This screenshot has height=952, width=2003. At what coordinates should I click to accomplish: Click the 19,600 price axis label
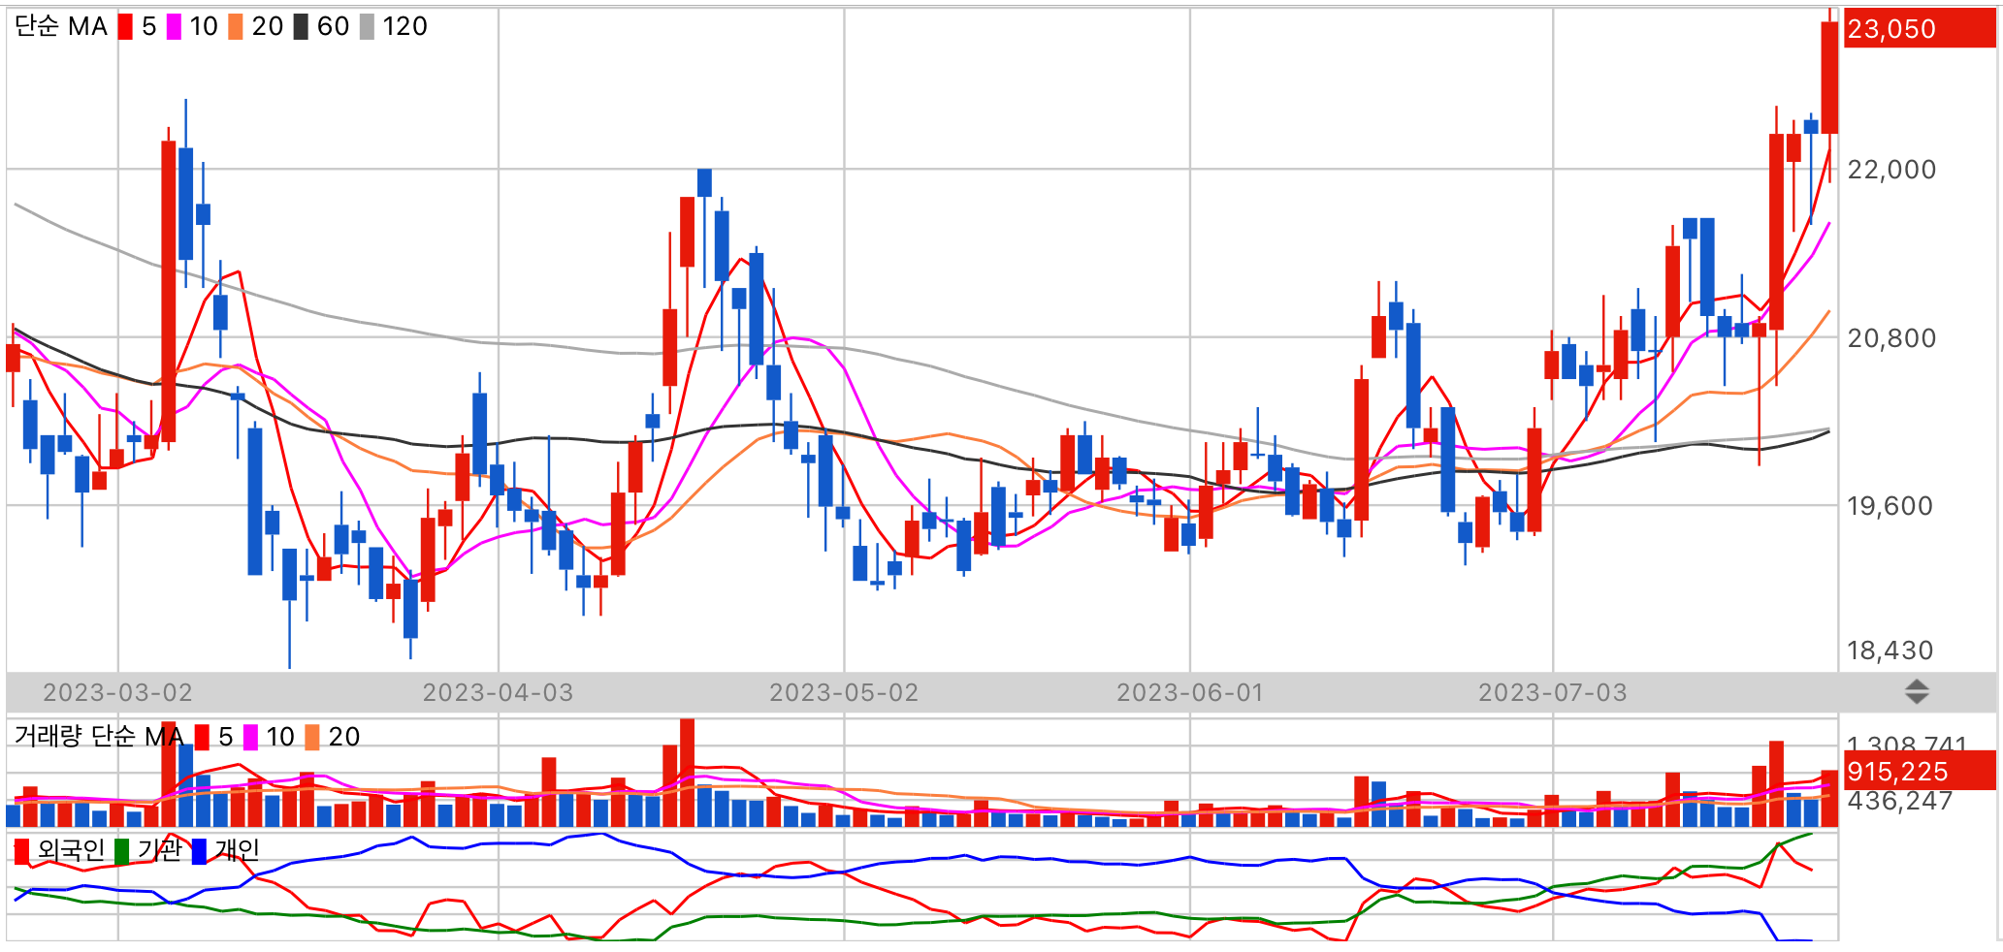[x=1890, y=506]
